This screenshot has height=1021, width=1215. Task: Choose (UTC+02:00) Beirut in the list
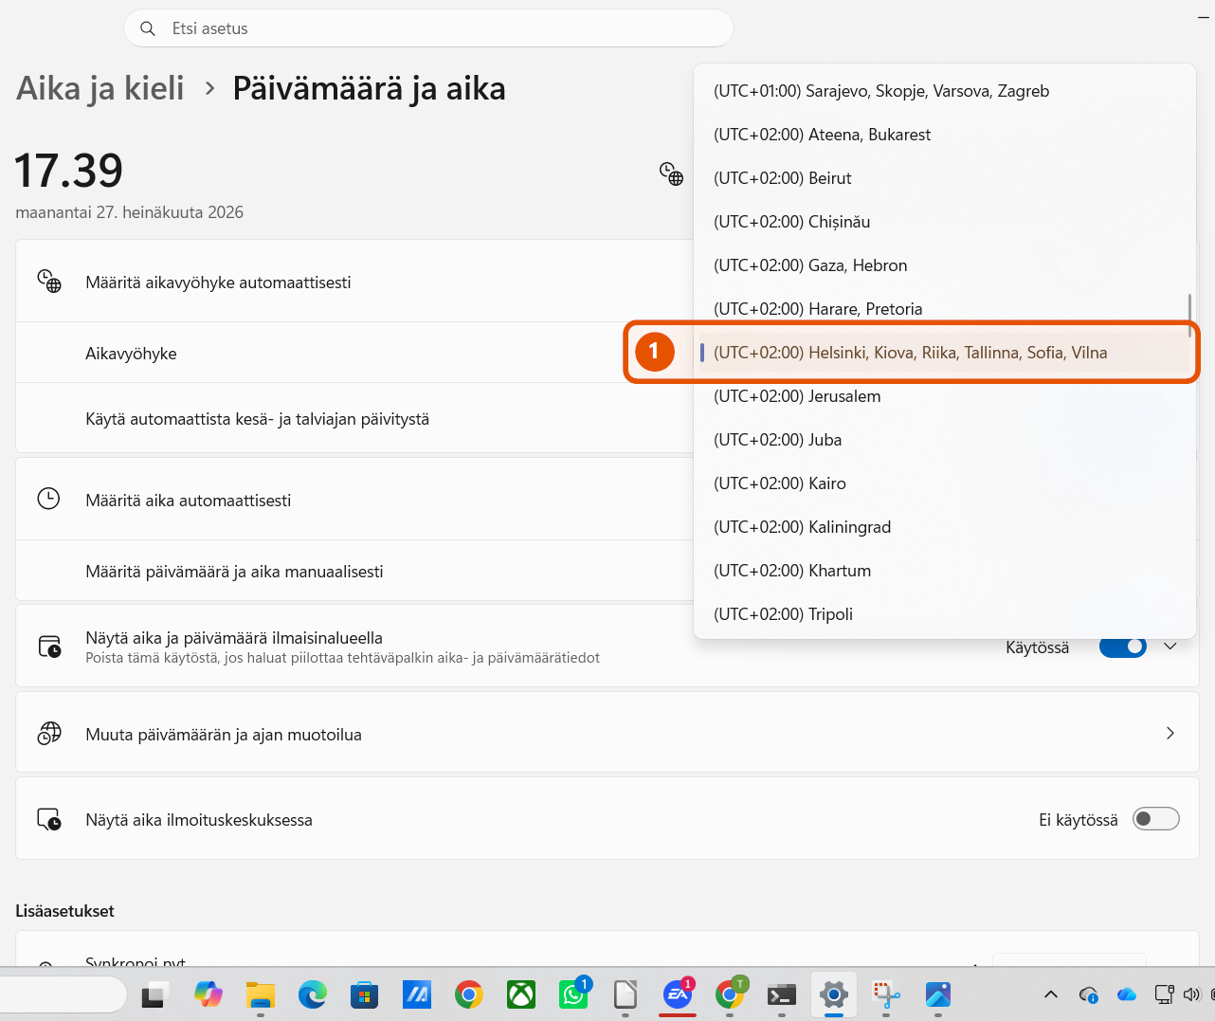pos(945,178)
